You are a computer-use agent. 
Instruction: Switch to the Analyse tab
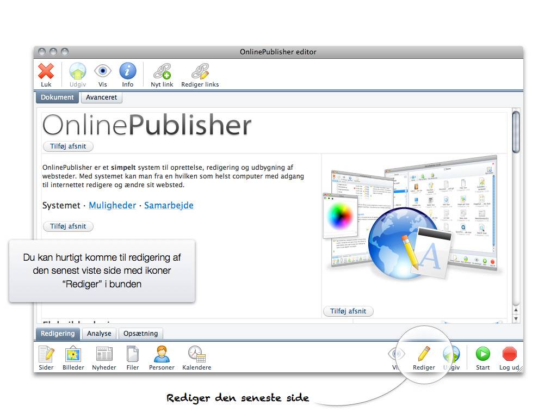99,334
